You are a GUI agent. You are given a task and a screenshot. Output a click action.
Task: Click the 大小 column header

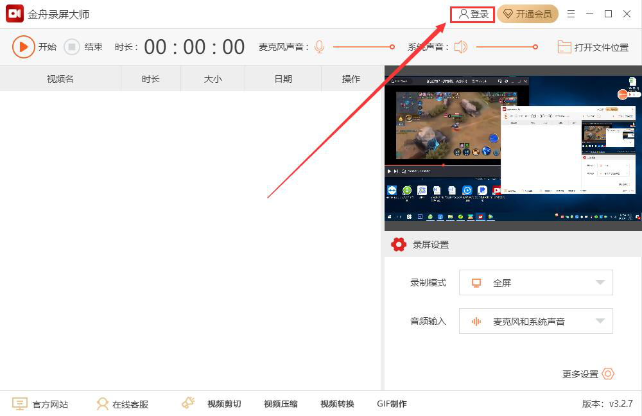(x=213, y=78)
